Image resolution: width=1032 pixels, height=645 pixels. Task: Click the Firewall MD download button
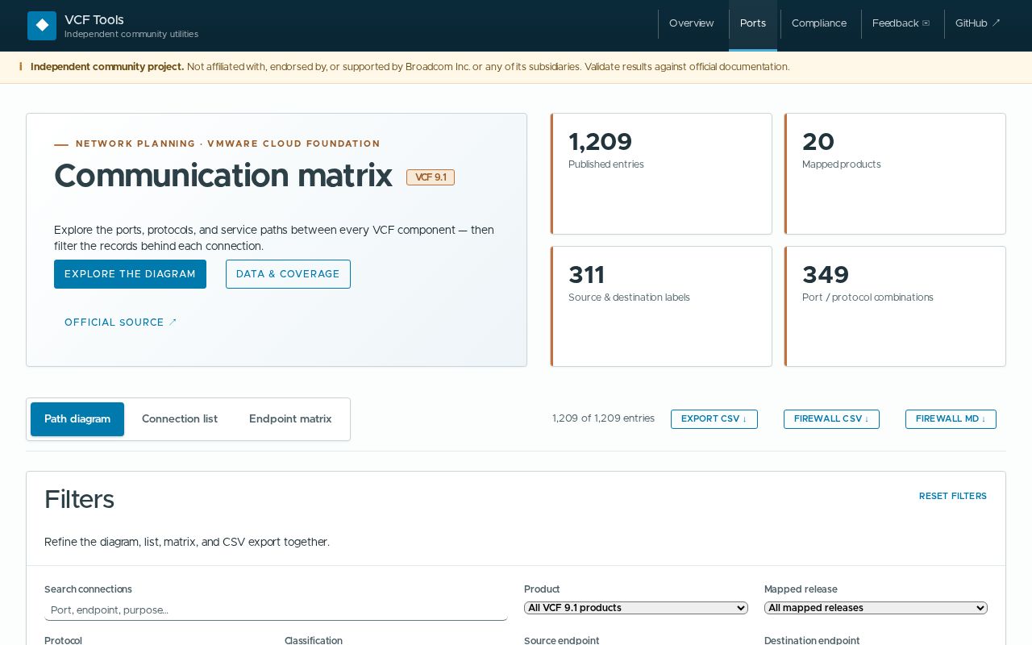[951, 419]
